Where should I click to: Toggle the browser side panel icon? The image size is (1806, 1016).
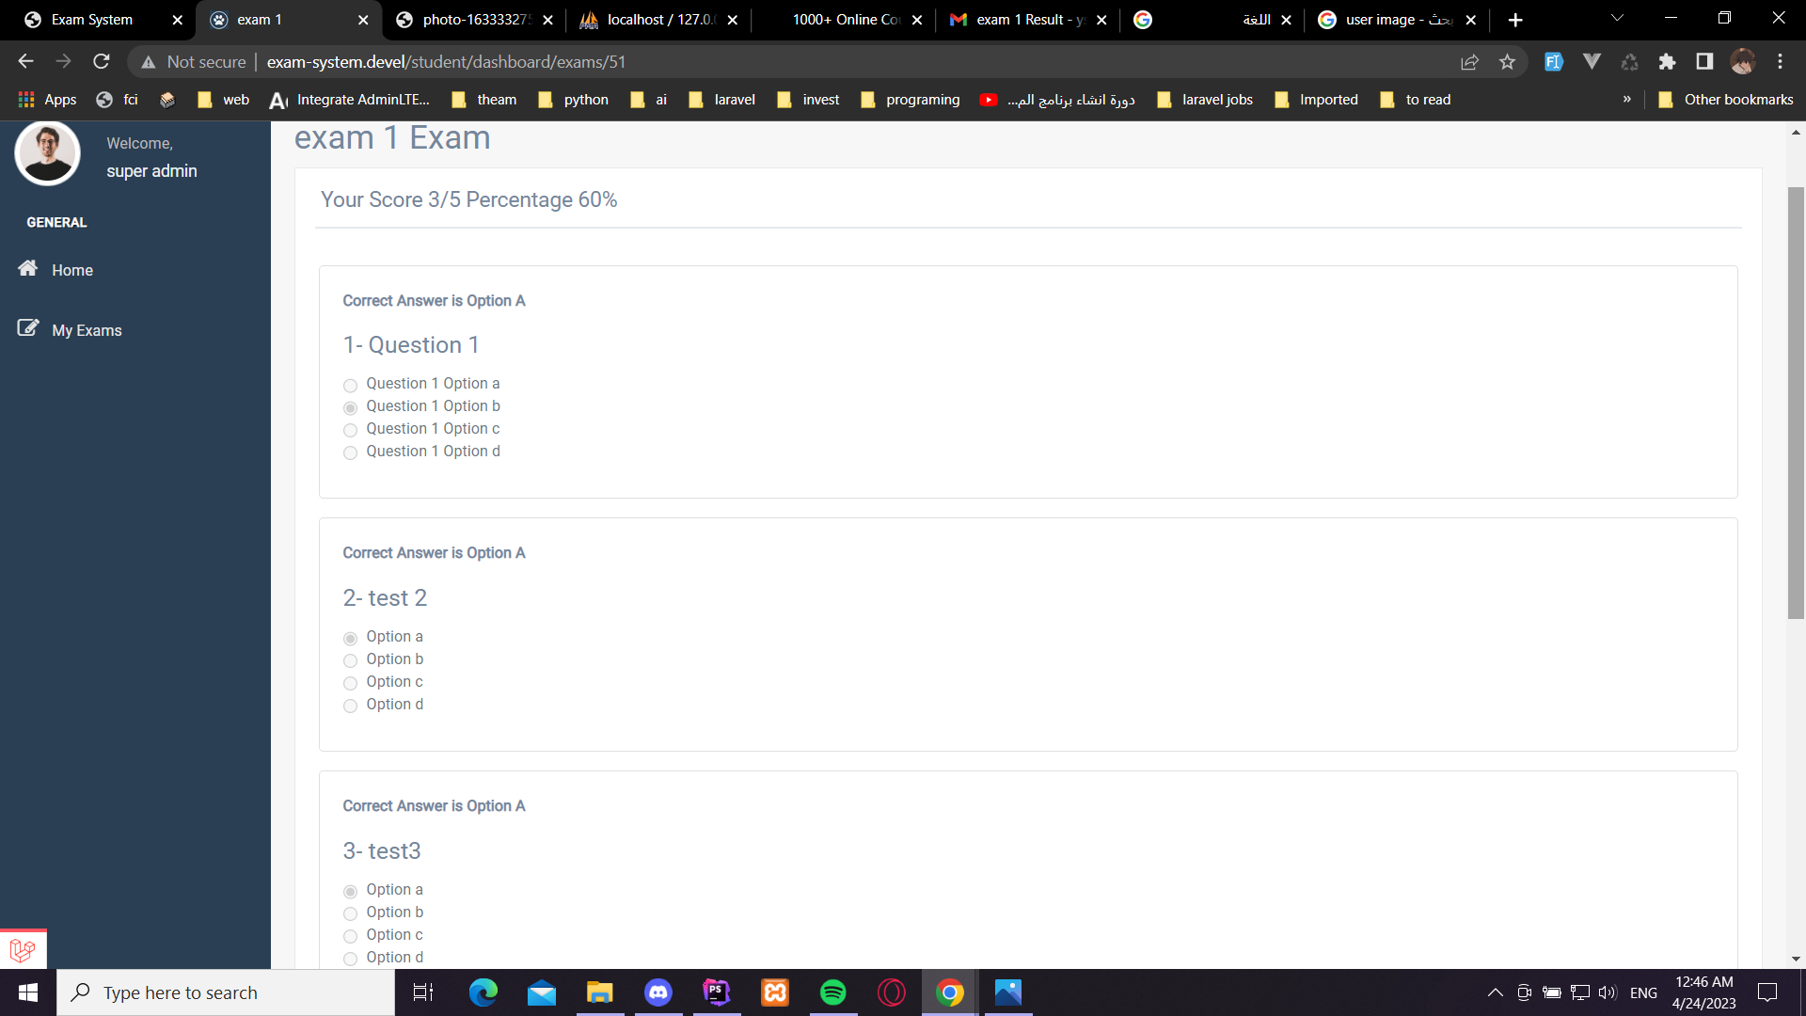pos(1704,62)
